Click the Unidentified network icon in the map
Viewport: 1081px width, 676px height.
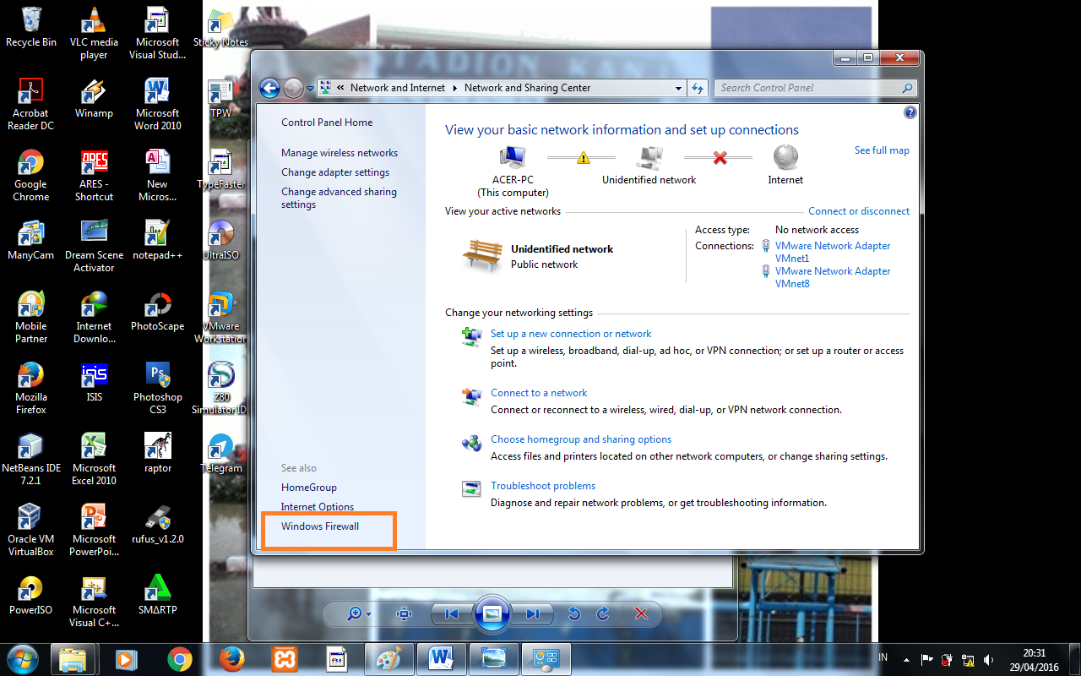point(649,157)
